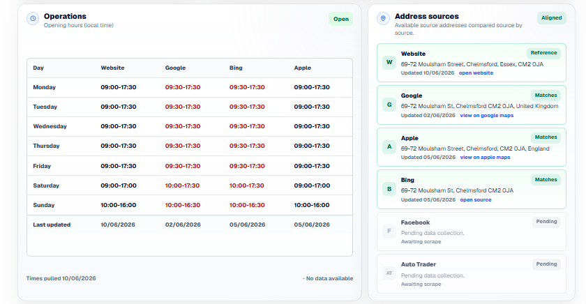Image resolution: width=586 pixels, height=304 pixels.
Task: Click the Reference badge on Website card
Action: [x=543, y=53]
